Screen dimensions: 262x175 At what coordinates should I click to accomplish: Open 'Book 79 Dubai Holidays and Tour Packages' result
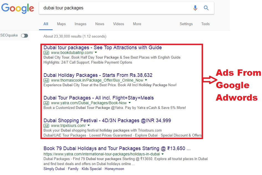coord(117,148)
